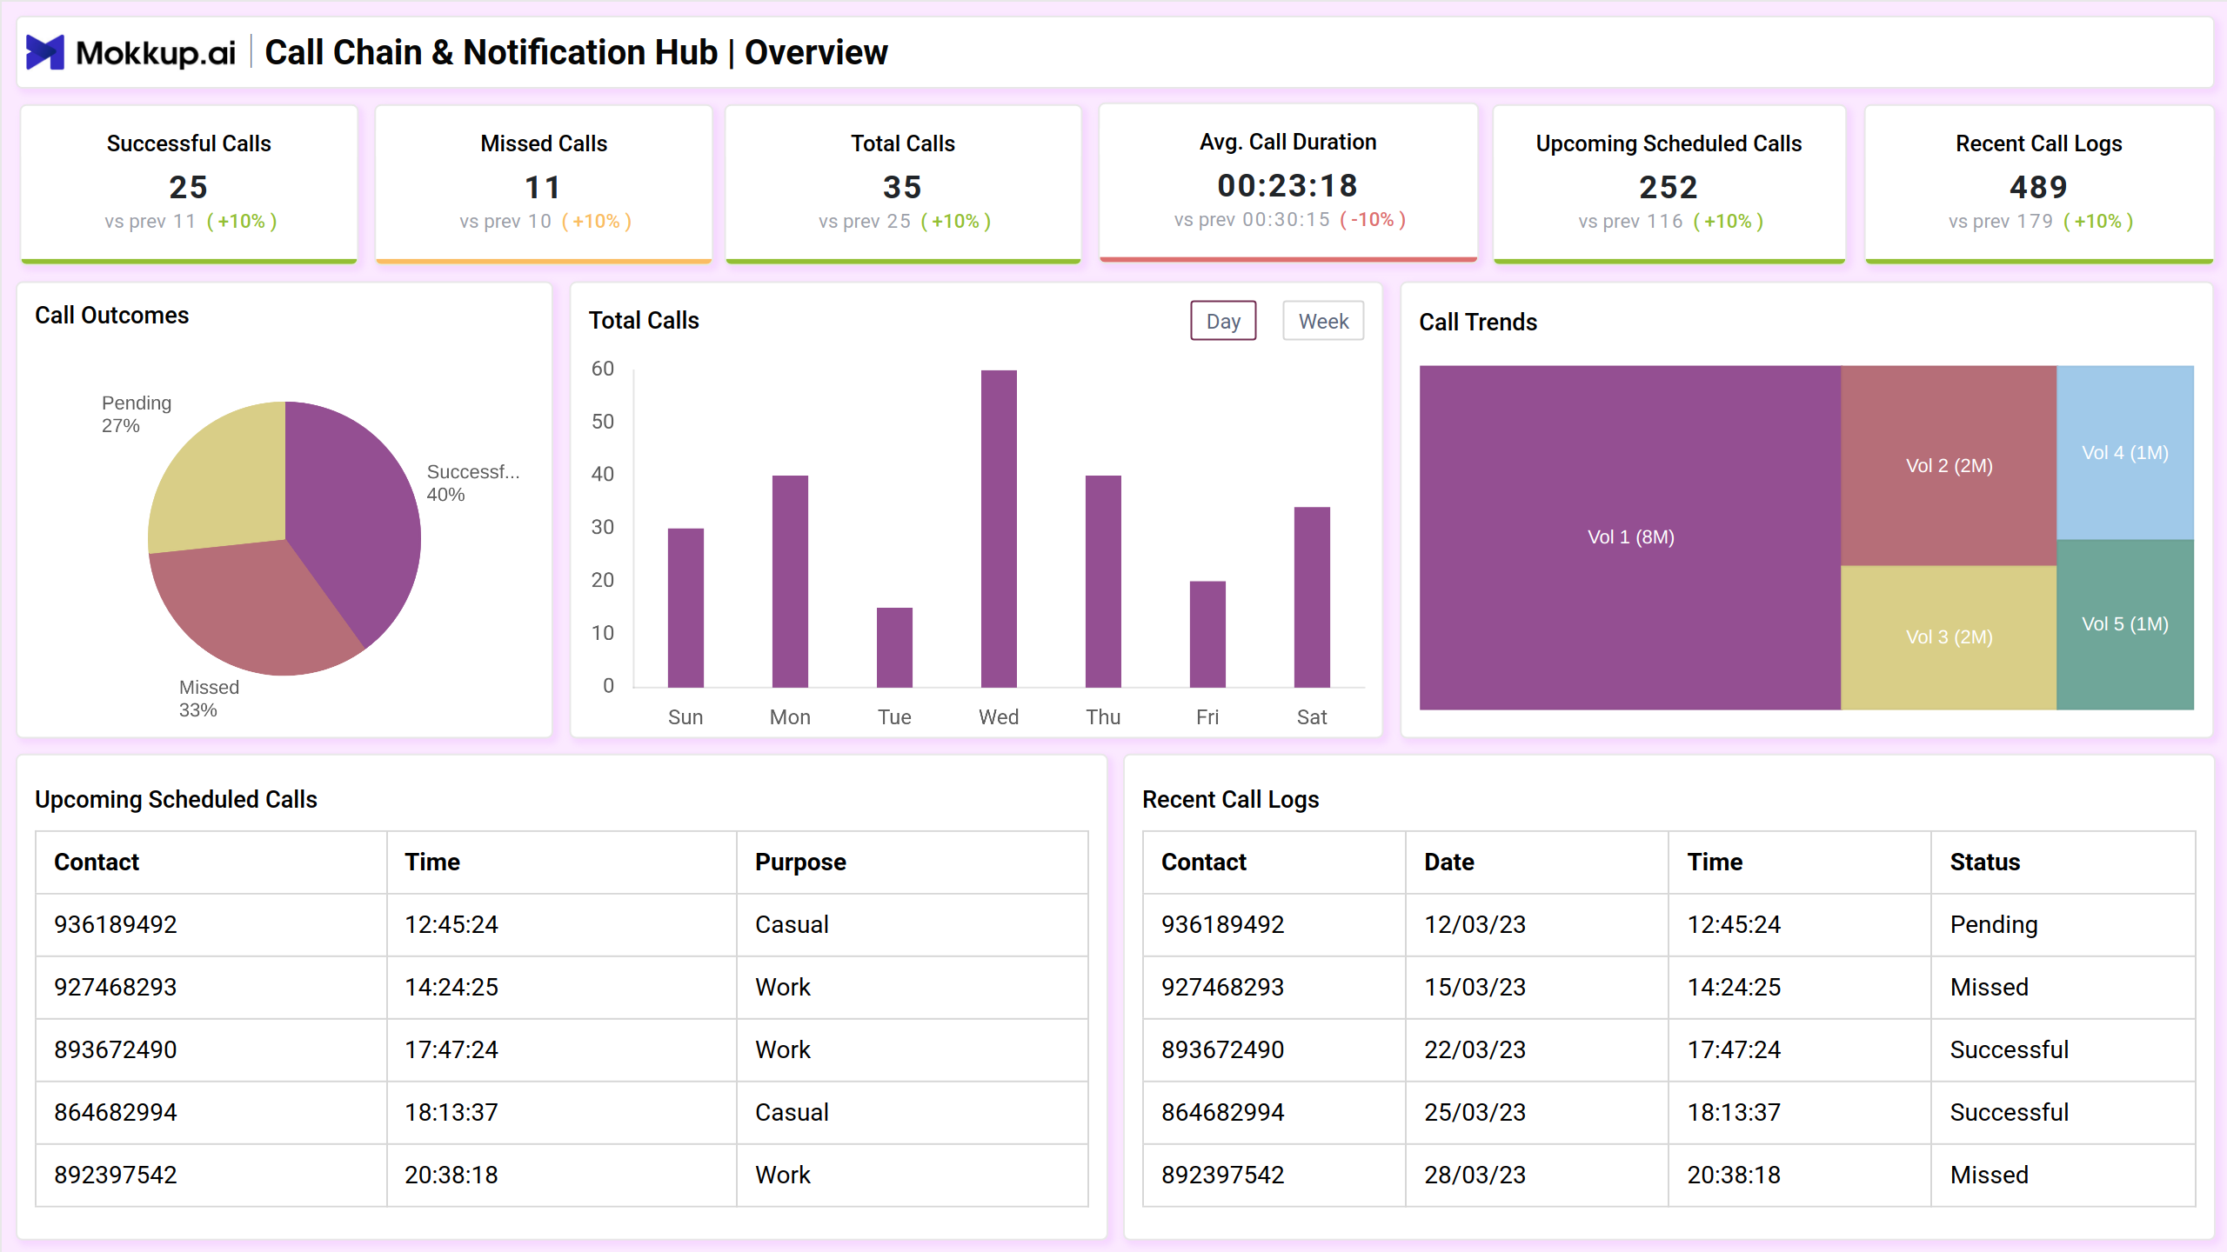Open the Total Calls KPI card
2227x1252 pixels.
pos(903,183)
